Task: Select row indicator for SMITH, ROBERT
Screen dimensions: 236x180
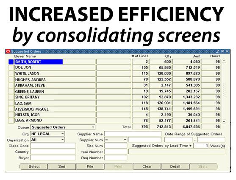Action: (11, 62)
